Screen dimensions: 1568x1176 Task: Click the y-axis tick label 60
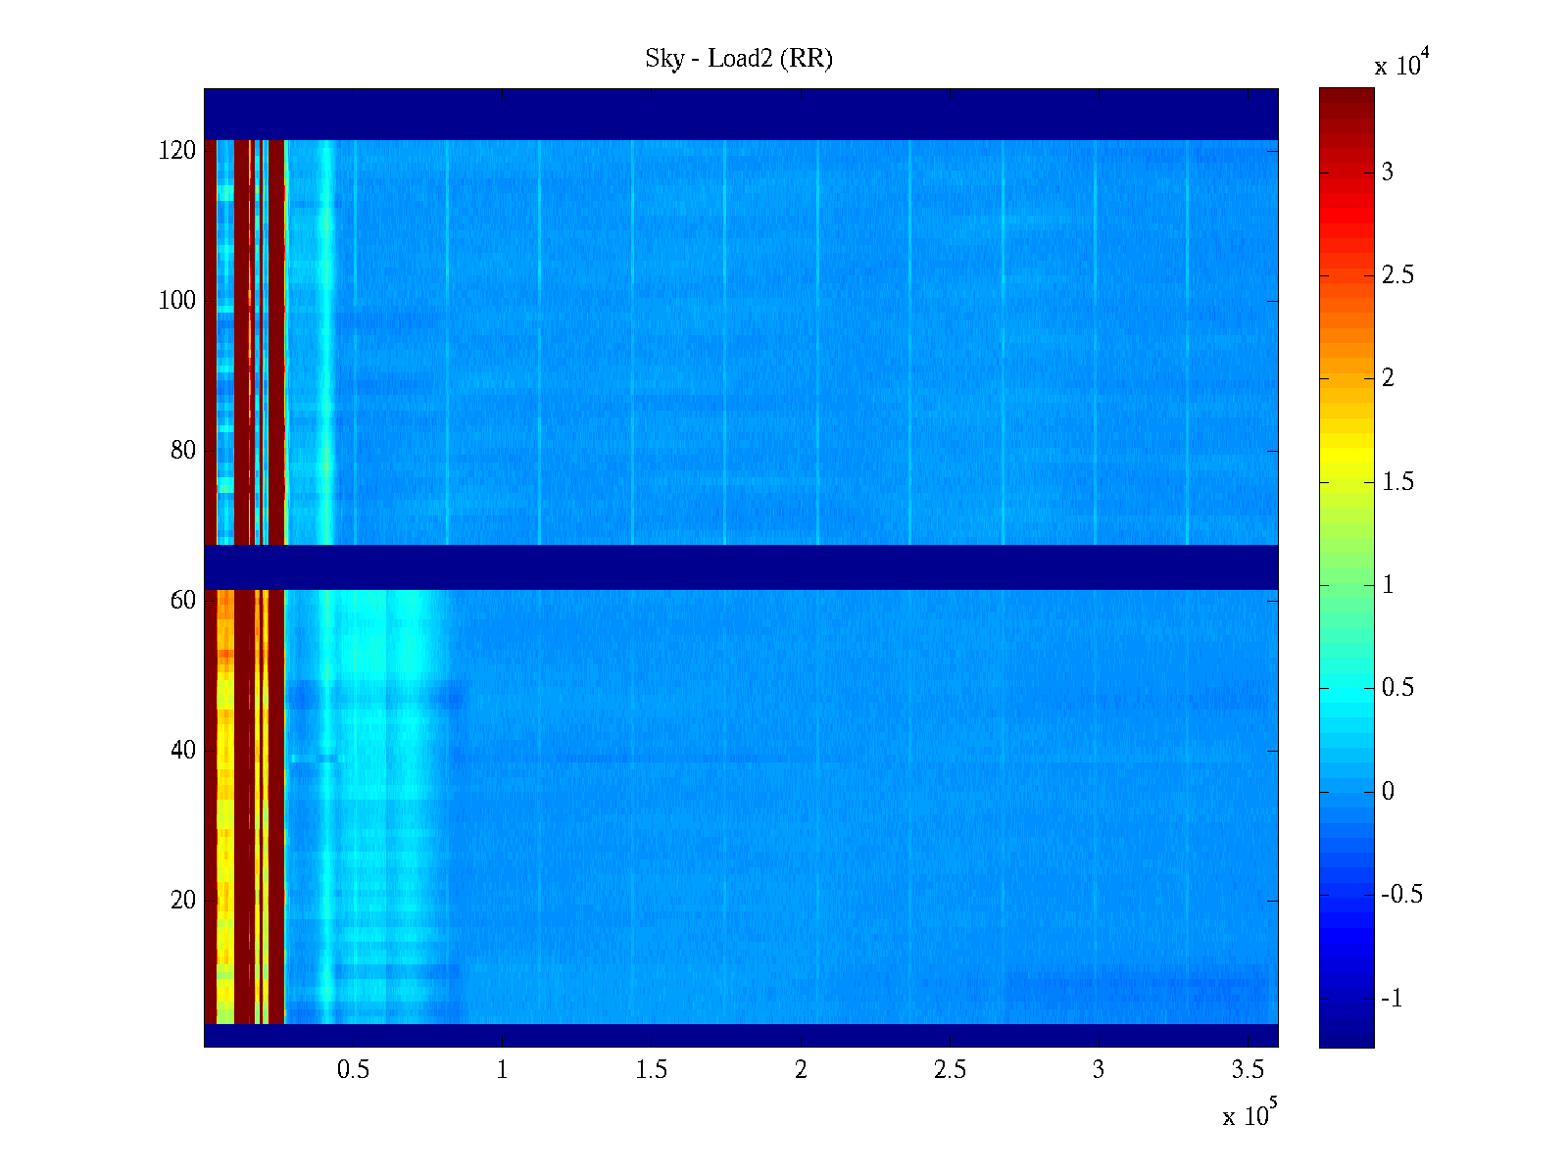[182, 601]
